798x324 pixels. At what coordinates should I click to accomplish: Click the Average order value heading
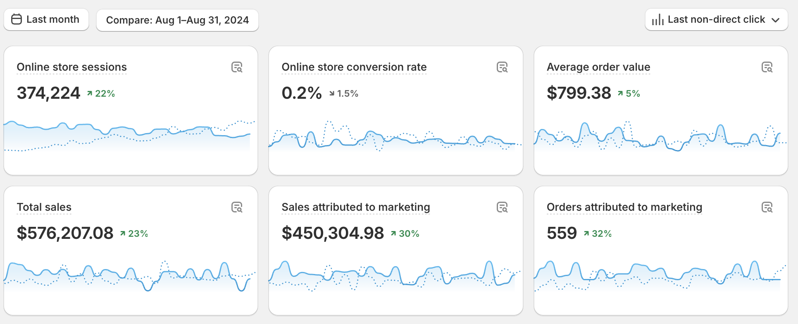(x=598, y=67)
